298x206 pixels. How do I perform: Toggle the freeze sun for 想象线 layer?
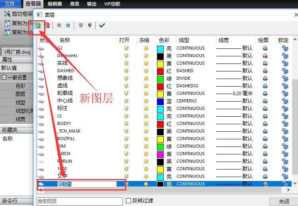click(x=146, y=79)
